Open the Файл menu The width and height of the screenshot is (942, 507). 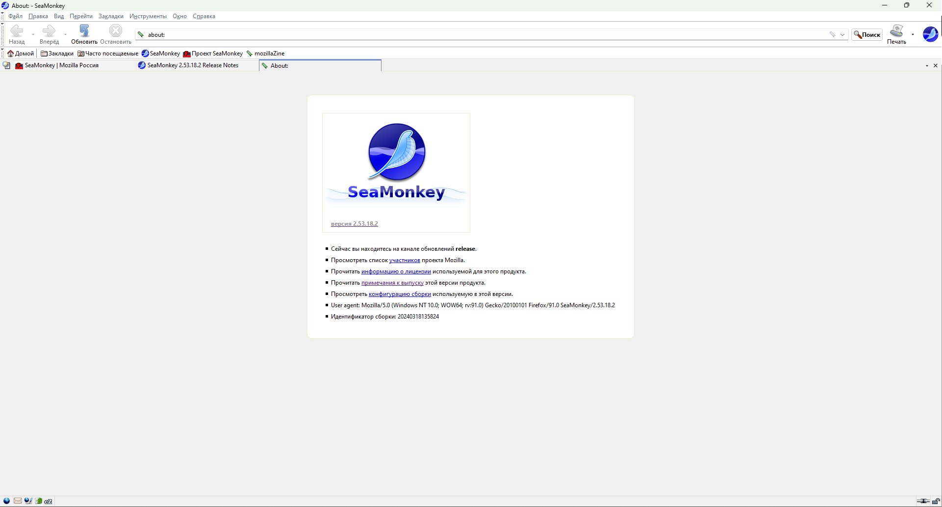point(15,16)
